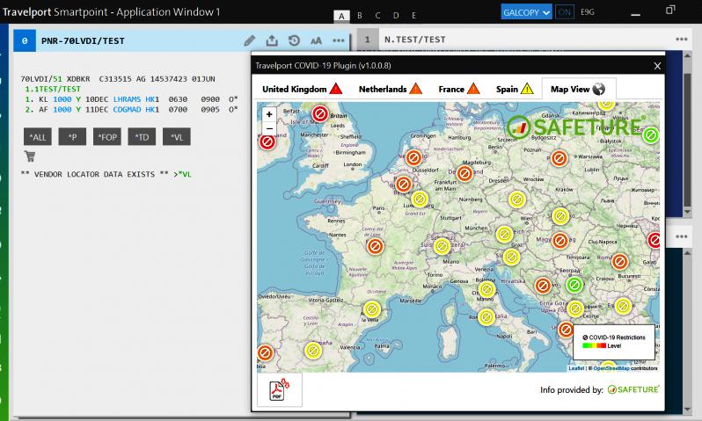Click the shopping cart icon

click(x=30, y=156)
